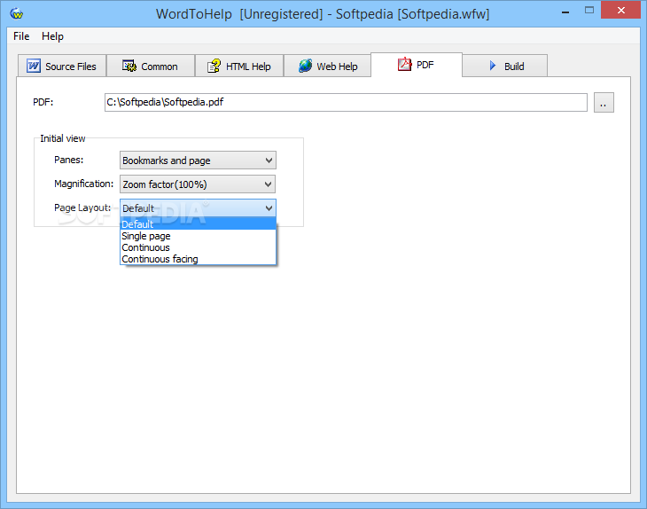Click the PDF output path field

coord(346,102)
